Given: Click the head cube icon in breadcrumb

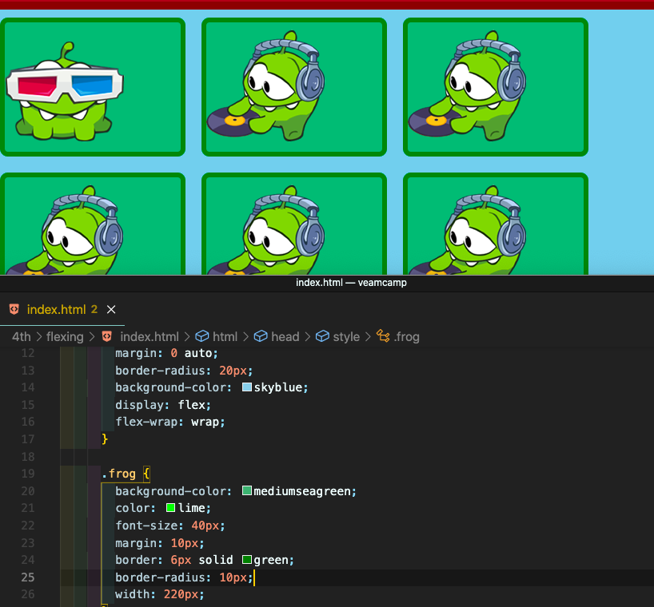Looking at the screenshot, I should [261, 336].
